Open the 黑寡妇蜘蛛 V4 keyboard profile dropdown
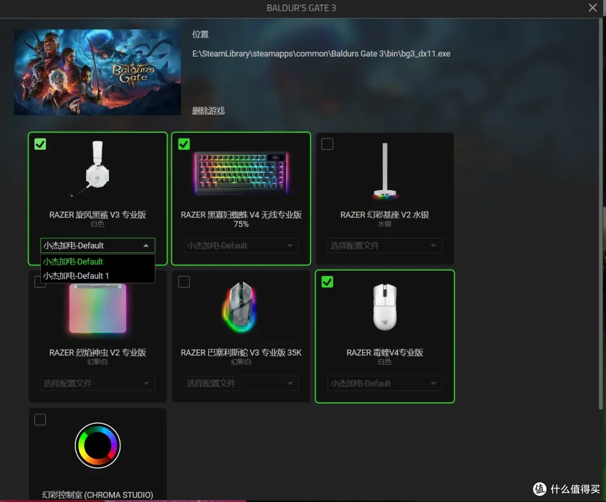 pos(241,246)
